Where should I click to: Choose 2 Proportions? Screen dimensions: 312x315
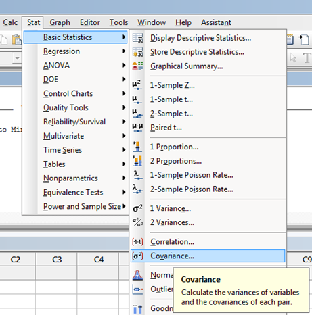[x=176, y=161]
